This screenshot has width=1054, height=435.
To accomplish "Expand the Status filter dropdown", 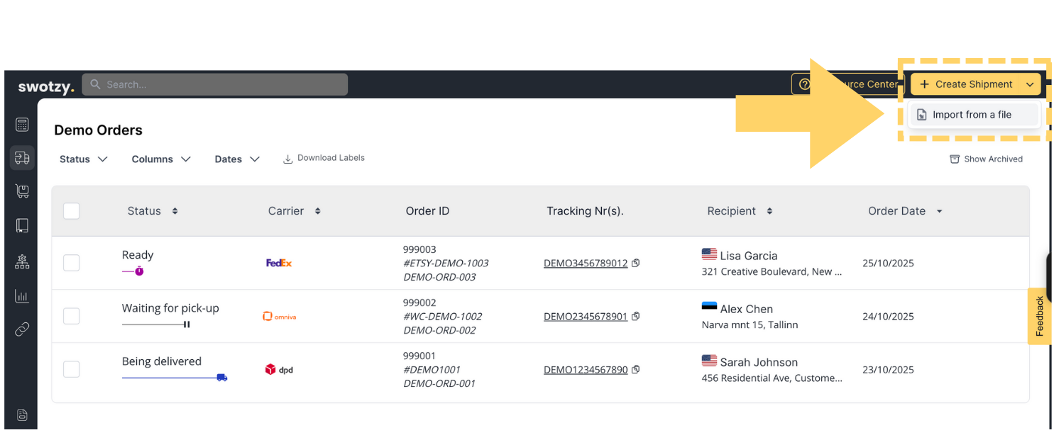I will pos(84,159).
